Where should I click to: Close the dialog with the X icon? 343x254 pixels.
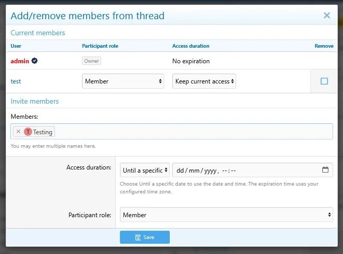(327, 16)
